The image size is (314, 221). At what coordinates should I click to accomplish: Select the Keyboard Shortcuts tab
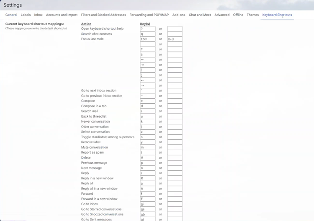(x=277, y=15)
